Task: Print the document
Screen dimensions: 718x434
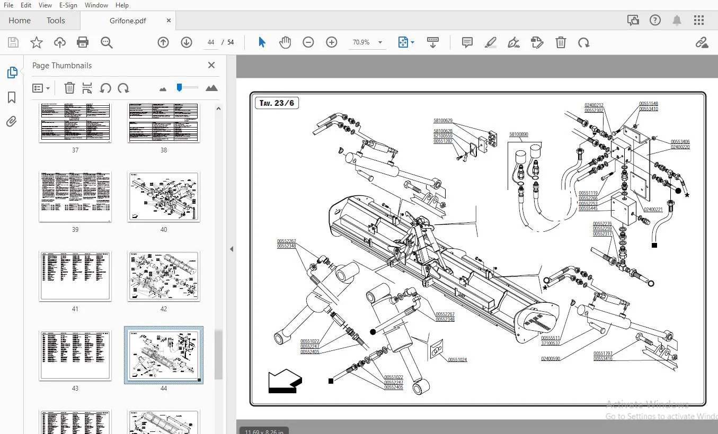Action: pyautogui.click(x=83, y=43)
